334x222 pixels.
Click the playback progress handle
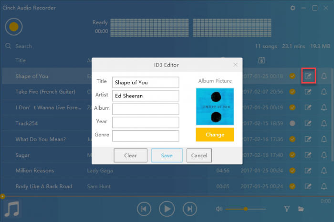(x=2, y=196)
